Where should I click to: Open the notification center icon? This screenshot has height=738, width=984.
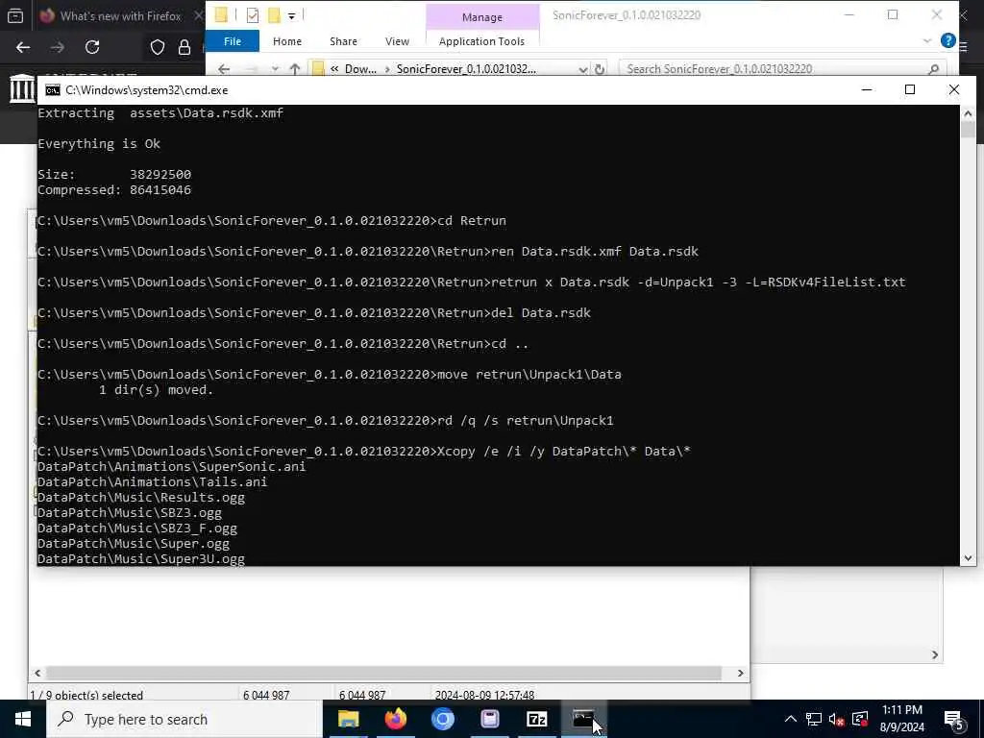click(953, 719)
